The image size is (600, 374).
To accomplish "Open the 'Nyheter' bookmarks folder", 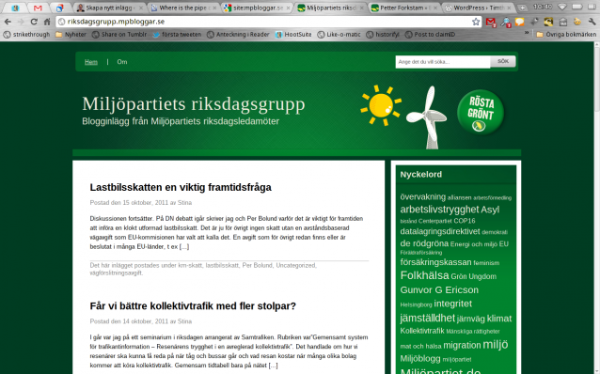I will coord(71,35).
